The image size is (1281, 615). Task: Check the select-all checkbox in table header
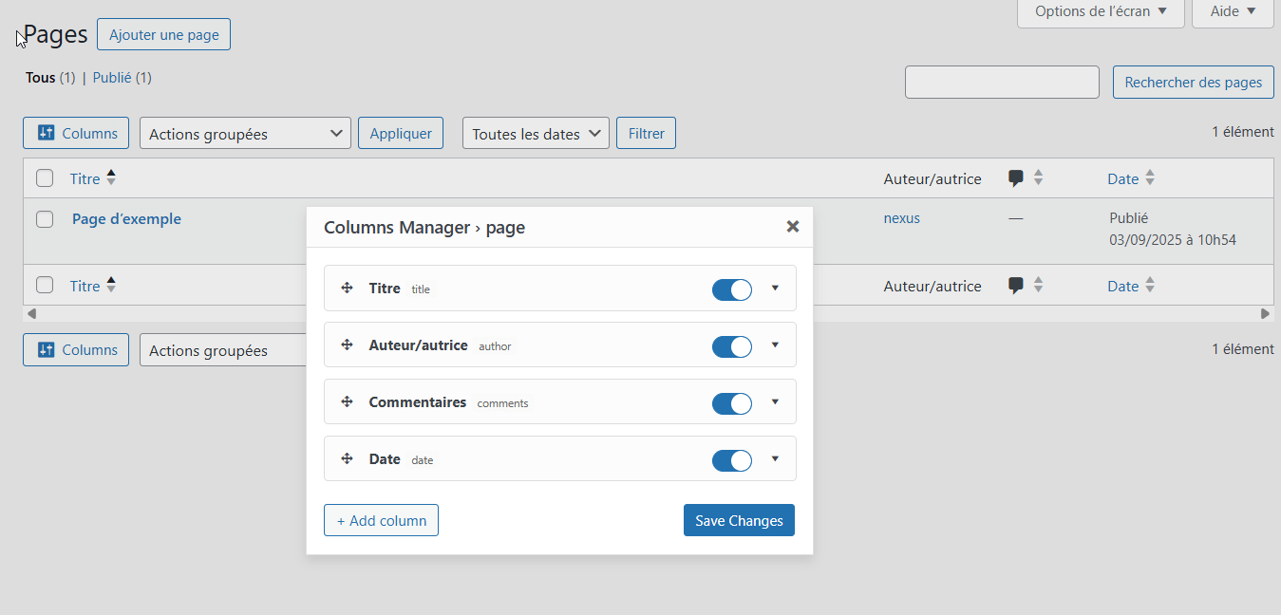(x=45, y=177)
